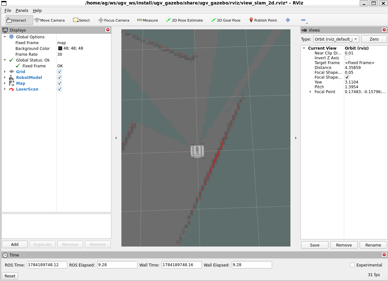Click the Map display icon

point(12,83)
